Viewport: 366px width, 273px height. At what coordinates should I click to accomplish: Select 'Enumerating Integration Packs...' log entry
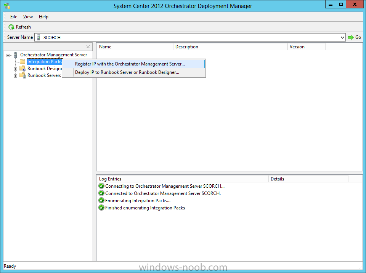tap(138, 201)
